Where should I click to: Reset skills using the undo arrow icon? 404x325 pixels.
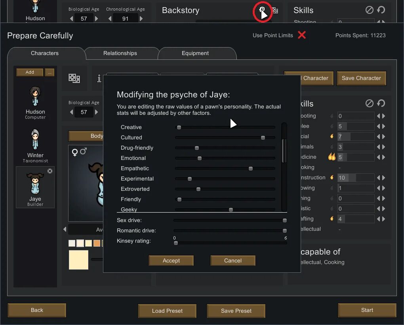click(x=381, y=103)
